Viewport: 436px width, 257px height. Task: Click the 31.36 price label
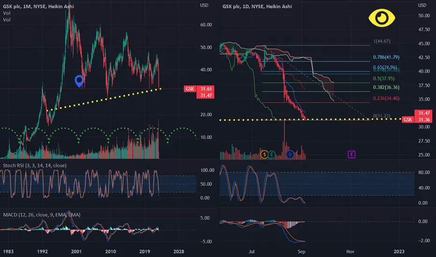tap(424, 120)
